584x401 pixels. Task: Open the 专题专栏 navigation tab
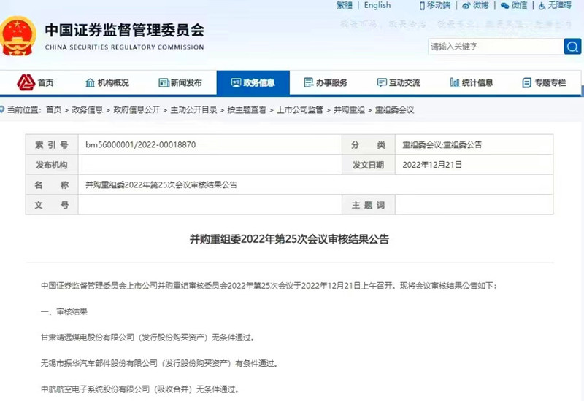pos(545,83)
